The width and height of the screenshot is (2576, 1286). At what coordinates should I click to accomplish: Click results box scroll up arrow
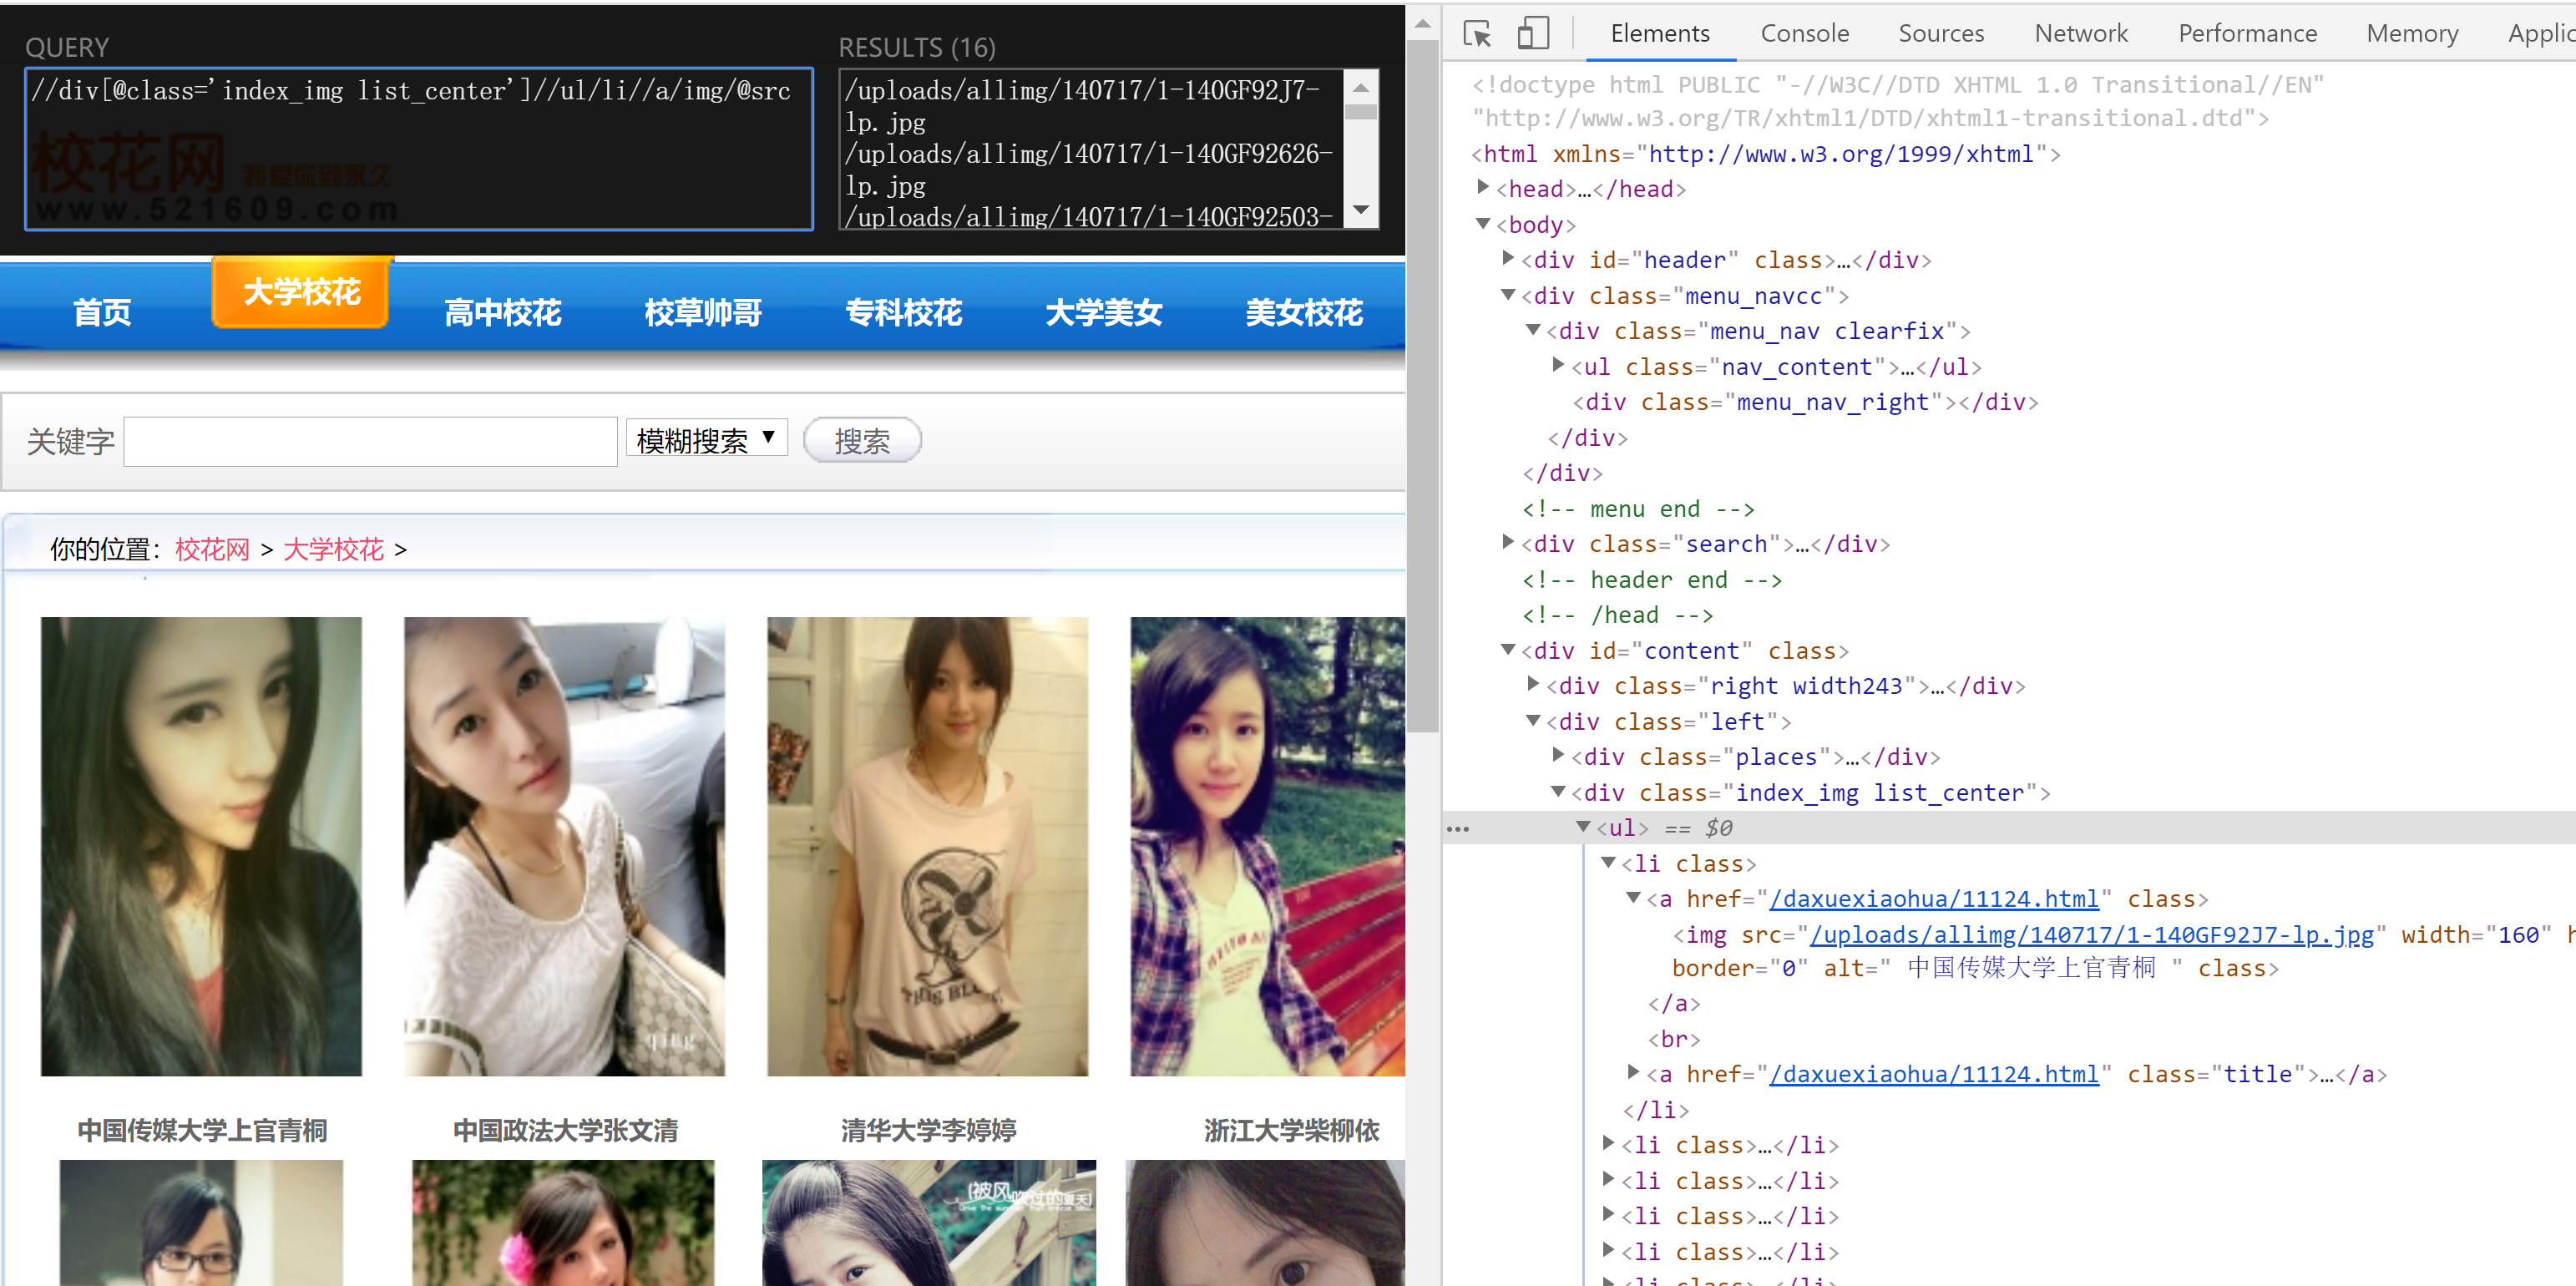1360,88
